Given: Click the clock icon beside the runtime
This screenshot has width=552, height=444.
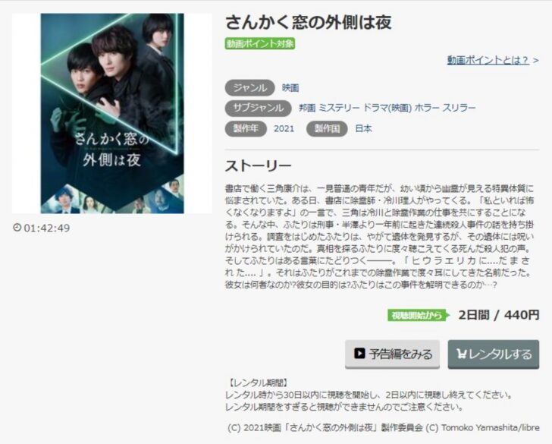Looking at the screenshot, I should point(17,227).
